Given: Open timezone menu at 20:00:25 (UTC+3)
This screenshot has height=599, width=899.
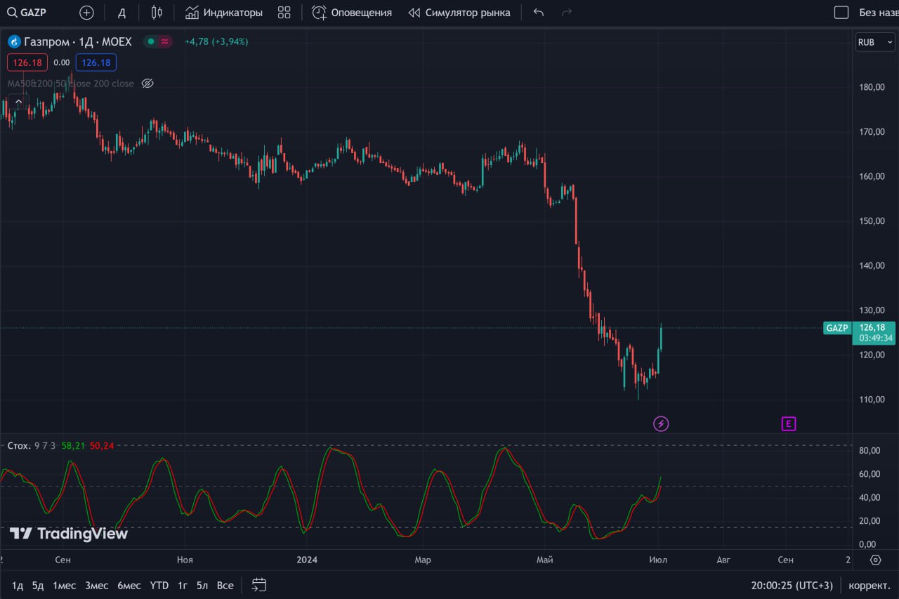Looking at the screenshot, I should click(792, 585).
